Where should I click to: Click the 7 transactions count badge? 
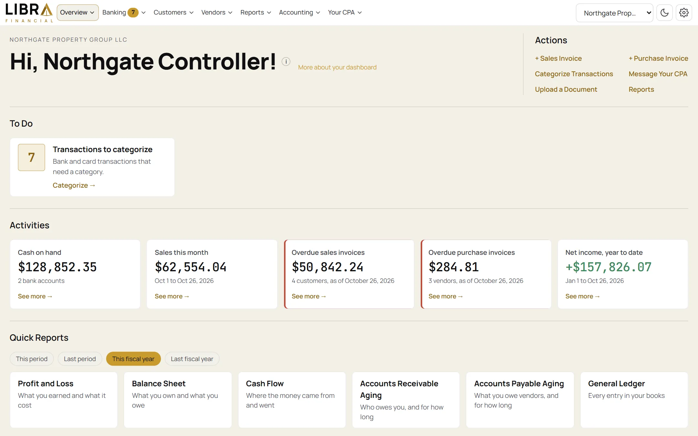pos(31,157)
